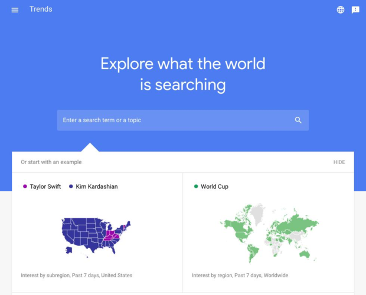The image size is (366, 295).
Task: Click the 'Or start with an example' text
Action: coord(51,162)
